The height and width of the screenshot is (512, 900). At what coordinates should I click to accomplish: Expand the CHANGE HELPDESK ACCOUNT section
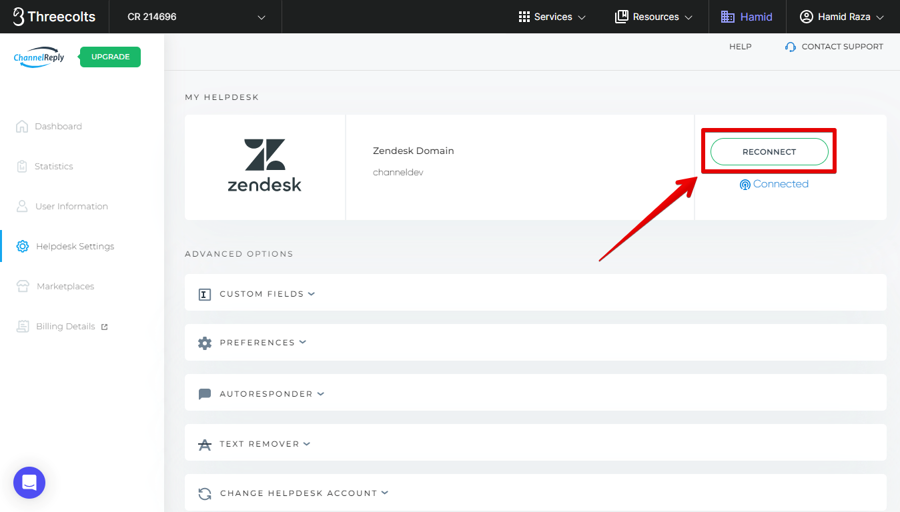tap(536, 493)
